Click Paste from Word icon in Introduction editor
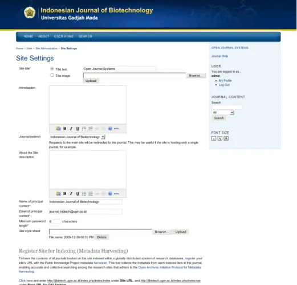 pos(58,129)
